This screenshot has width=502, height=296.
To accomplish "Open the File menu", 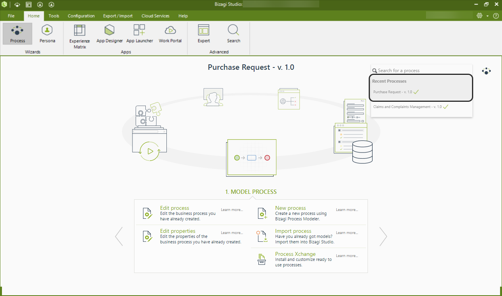I will click(11, 16).
